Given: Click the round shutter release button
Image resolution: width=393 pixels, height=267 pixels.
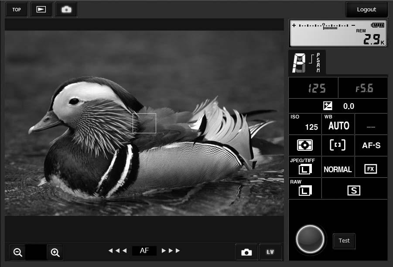Looking at the screenshot, I should click(310, 239).
